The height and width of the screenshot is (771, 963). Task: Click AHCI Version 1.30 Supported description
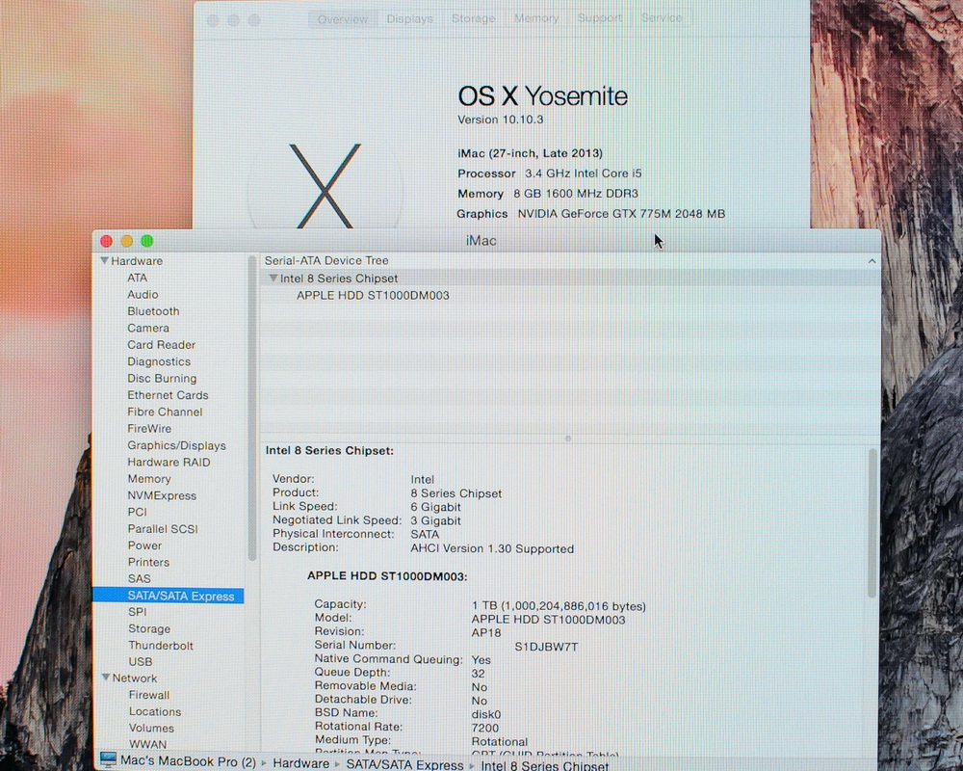pyautogui.click(x=492, y=548)
